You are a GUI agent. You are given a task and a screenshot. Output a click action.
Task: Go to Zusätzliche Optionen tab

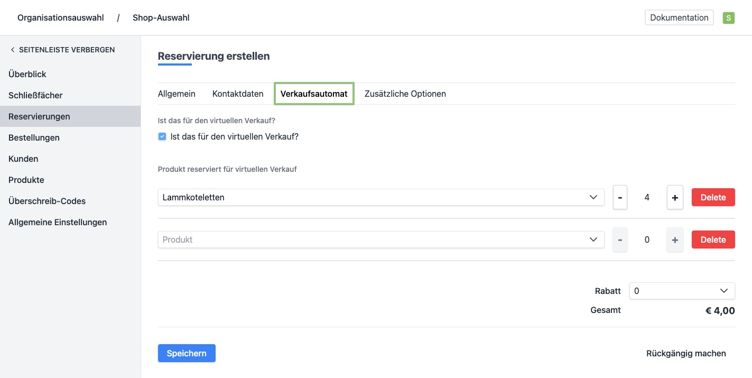coord(405,94)
